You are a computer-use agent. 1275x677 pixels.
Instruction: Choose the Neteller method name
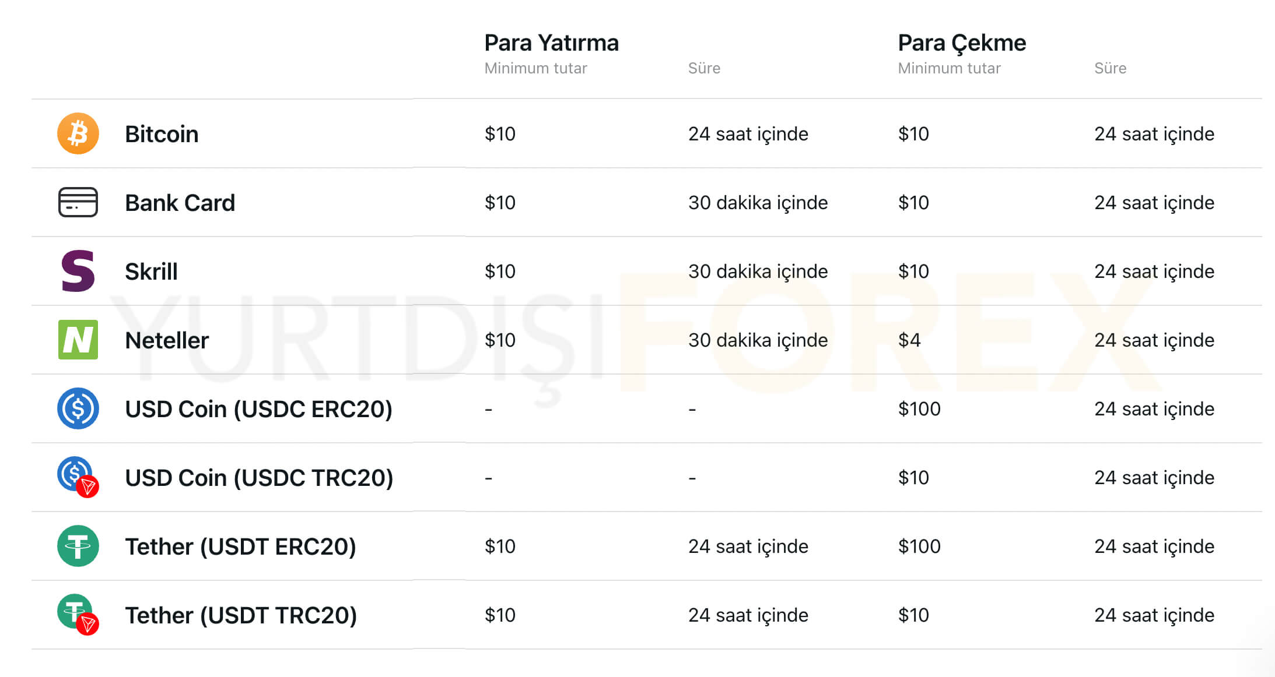[167, 340]
